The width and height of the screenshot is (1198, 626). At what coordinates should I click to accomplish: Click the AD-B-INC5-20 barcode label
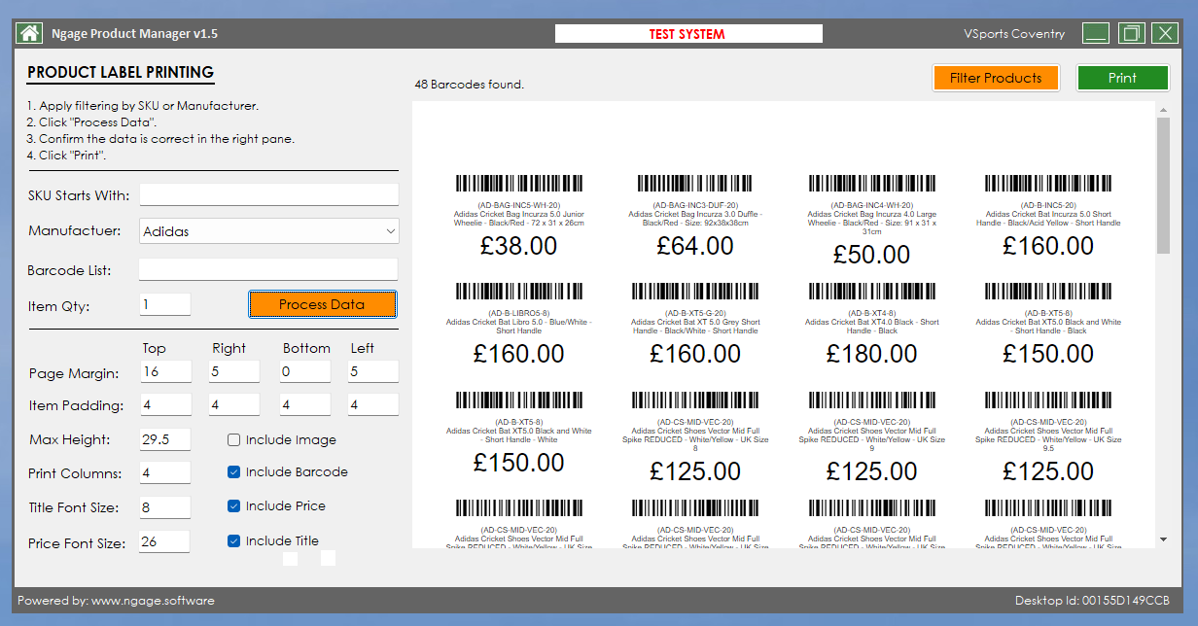click(1048, 216)
